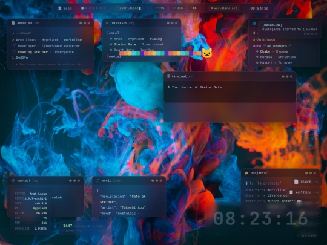Click the CPU 7% indicator in top bar
This screenshot has width=327, height=245.
160,8
